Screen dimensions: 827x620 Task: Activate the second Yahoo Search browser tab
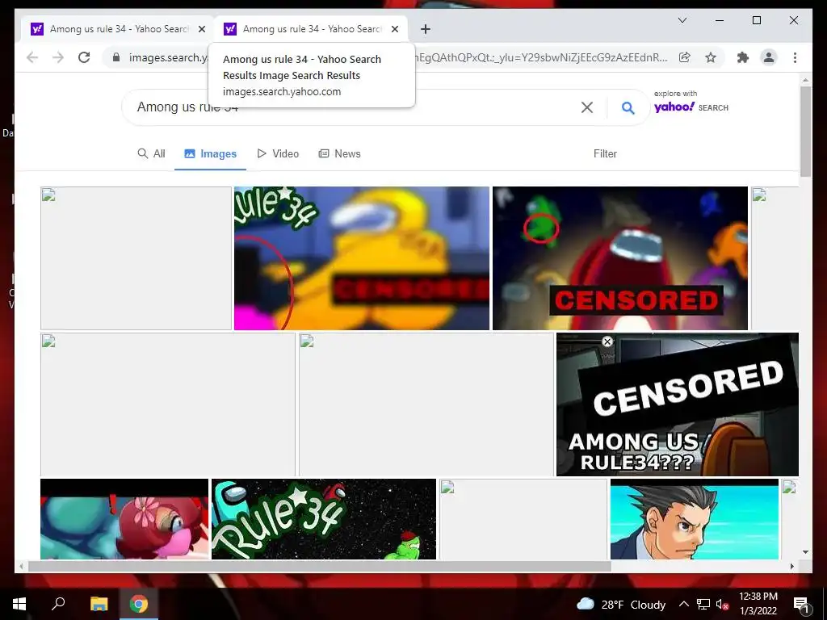point(311,29)
